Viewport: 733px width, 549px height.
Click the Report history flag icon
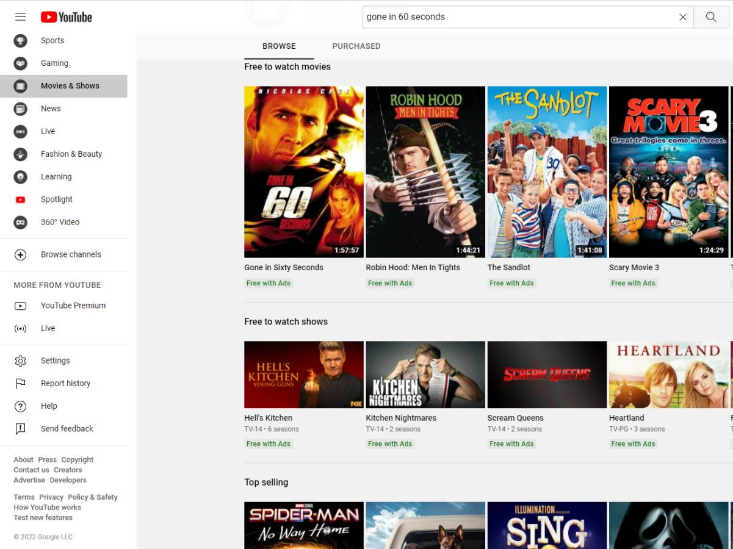[x=21, y=384]
